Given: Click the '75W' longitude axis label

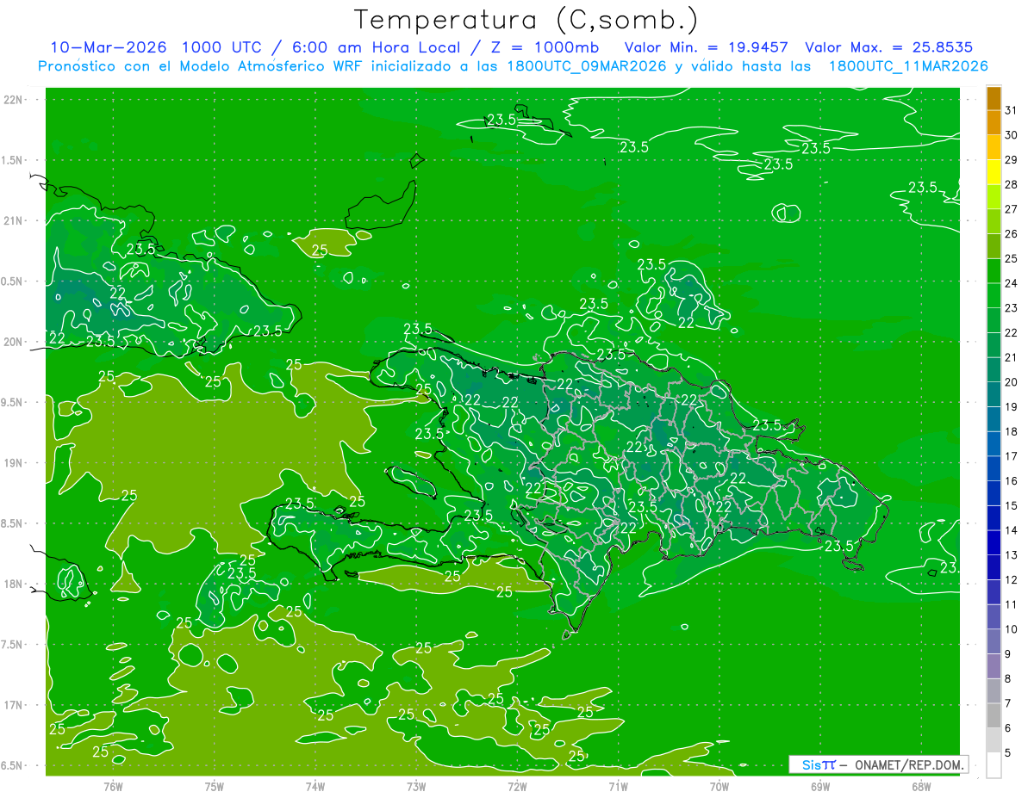Looking at the screenshot, I should pos(215,787).
